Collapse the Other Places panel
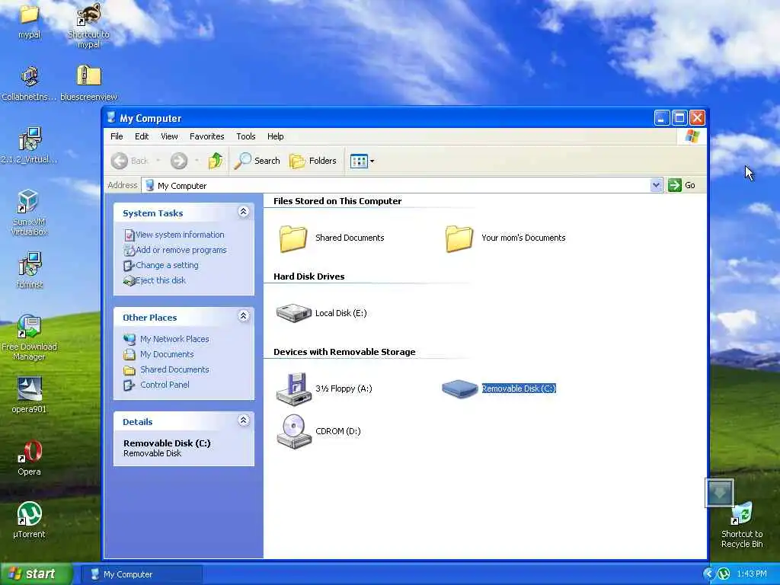Screen dimensions: 780x585 243,316
